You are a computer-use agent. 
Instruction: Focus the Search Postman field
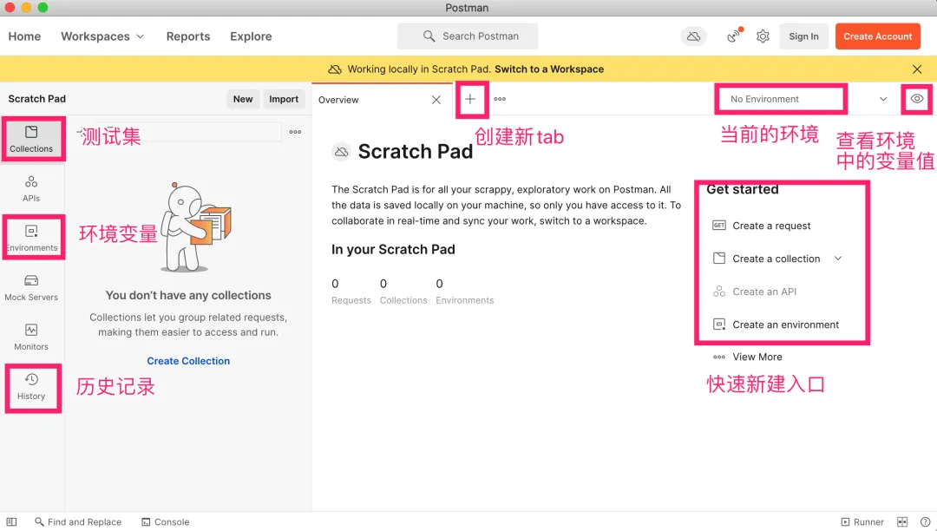(468, 36)
